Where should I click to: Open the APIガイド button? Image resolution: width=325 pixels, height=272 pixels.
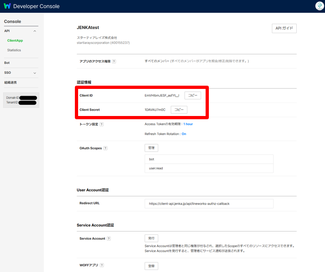pyautogui.click(x=284, y=28)
